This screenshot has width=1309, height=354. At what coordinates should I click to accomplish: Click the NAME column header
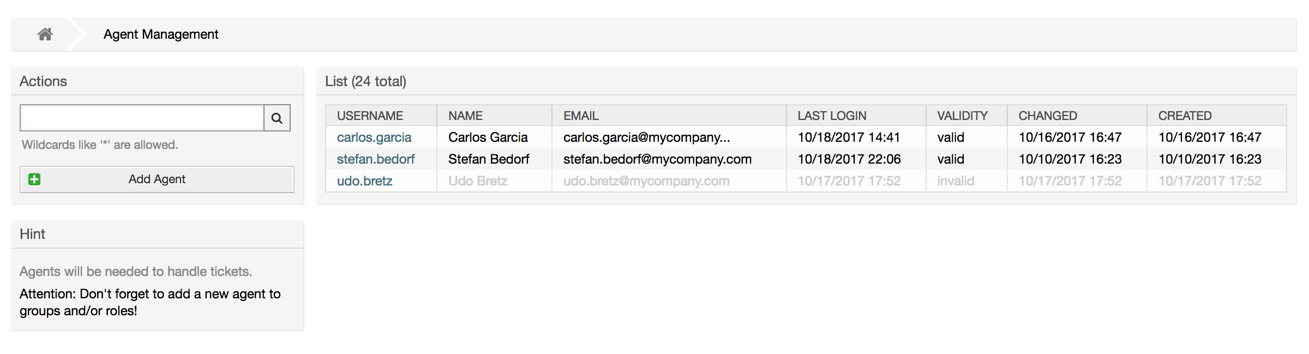tap(465, 116)
